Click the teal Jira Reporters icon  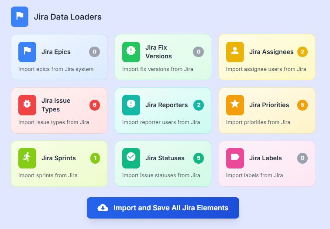tap(131, 105)
